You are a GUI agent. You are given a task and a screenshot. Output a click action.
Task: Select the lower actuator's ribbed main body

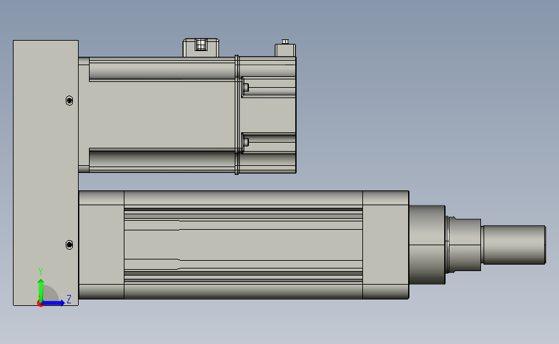[243, 245]
